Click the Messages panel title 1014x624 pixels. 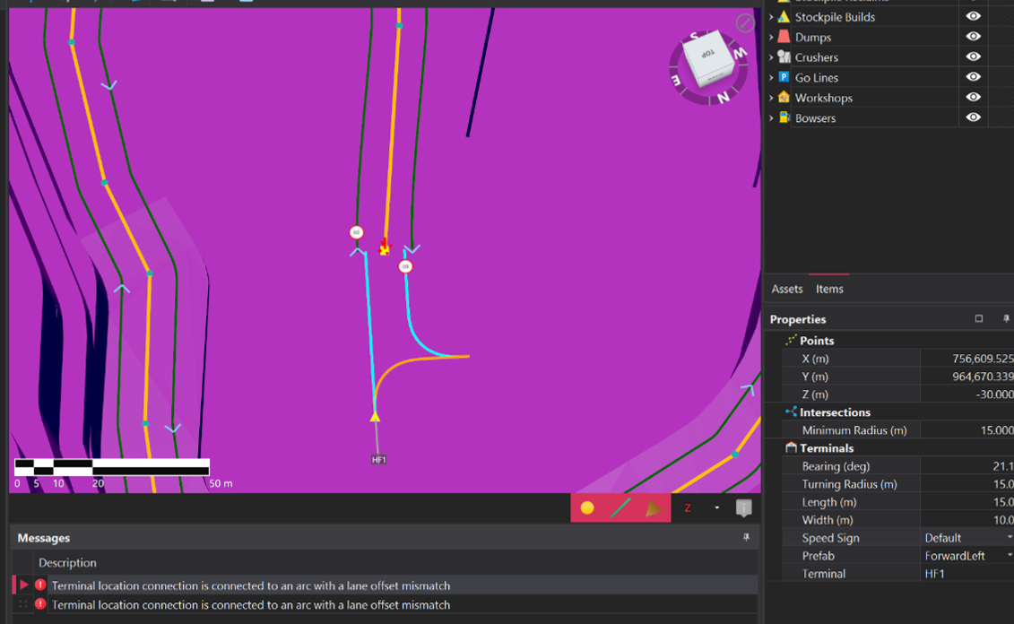pos(43,538)
